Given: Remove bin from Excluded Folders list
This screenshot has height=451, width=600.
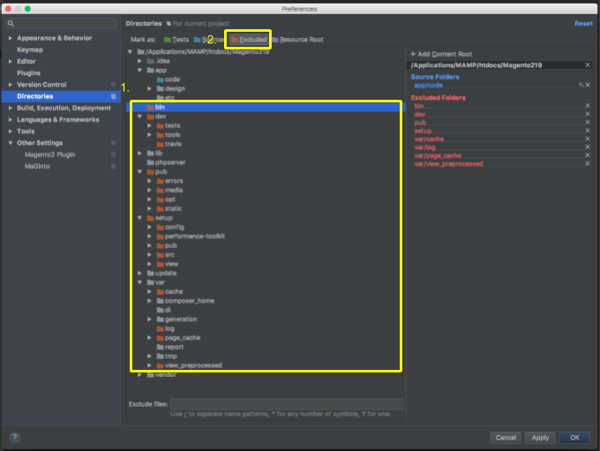Looking at the screenshot, I should tap(588, 106).
